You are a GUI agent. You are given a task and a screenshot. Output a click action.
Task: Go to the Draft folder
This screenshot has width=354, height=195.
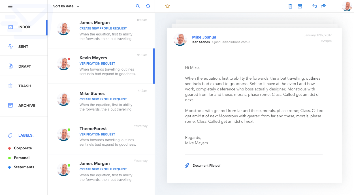point(24,66)
